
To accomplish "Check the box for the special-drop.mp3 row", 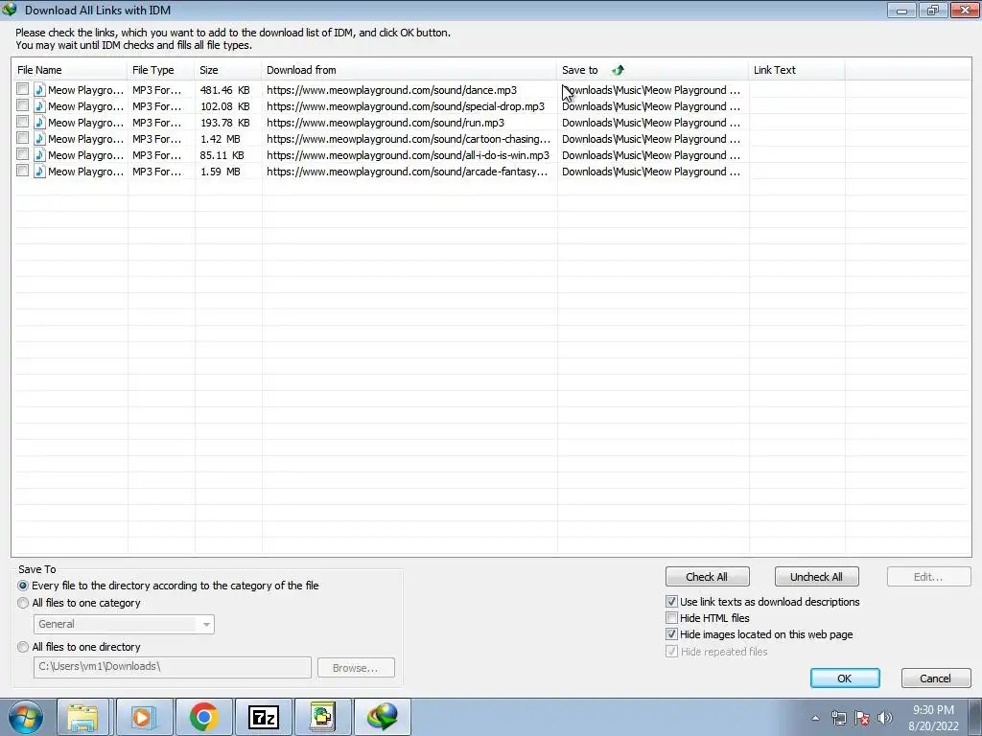I will [23, 105].
